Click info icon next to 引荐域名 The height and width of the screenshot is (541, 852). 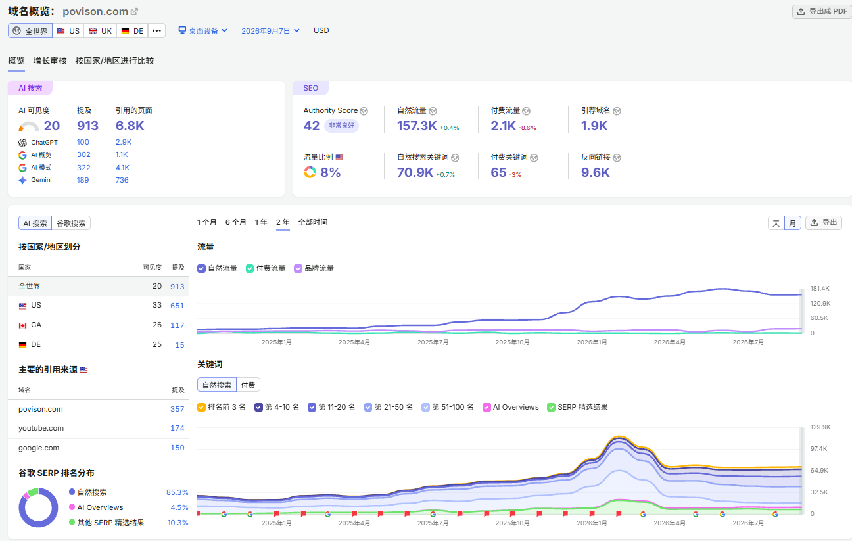[x=617, y=111]
